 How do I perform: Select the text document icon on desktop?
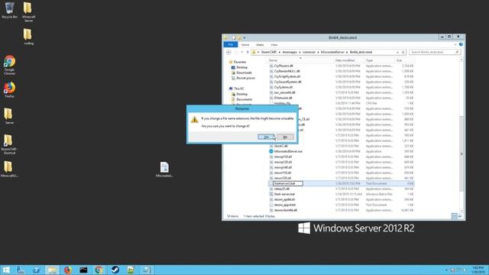(164, 170)
